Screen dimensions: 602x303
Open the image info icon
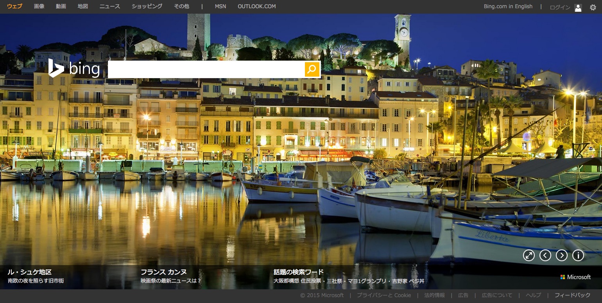pos(578,255)
